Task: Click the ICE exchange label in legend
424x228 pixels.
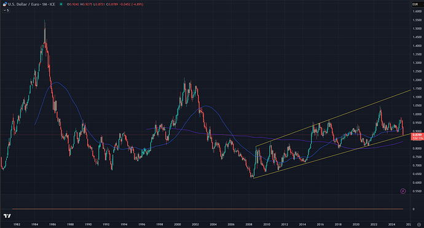Action: tap(52, 4)
